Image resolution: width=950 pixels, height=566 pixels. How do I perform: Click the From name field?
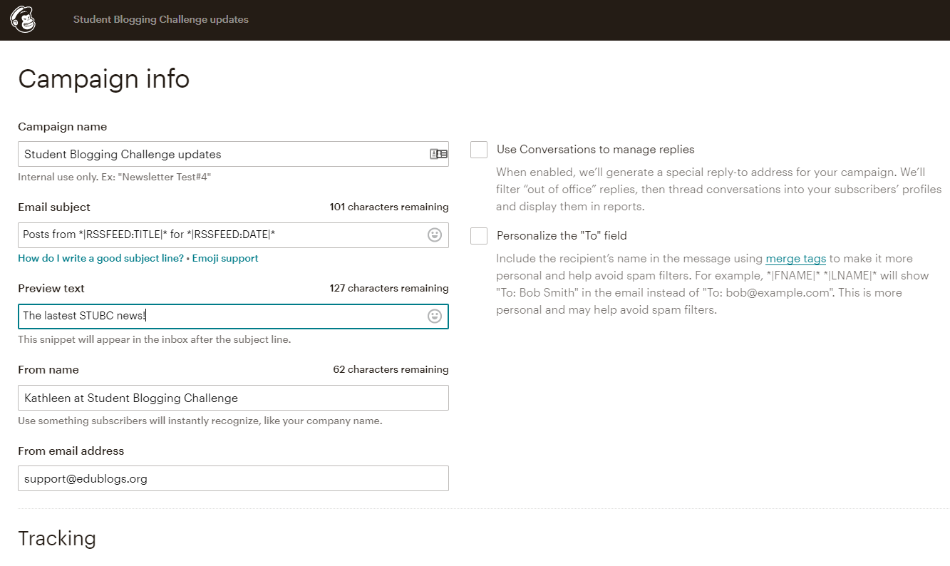click(x=214, y=397)
